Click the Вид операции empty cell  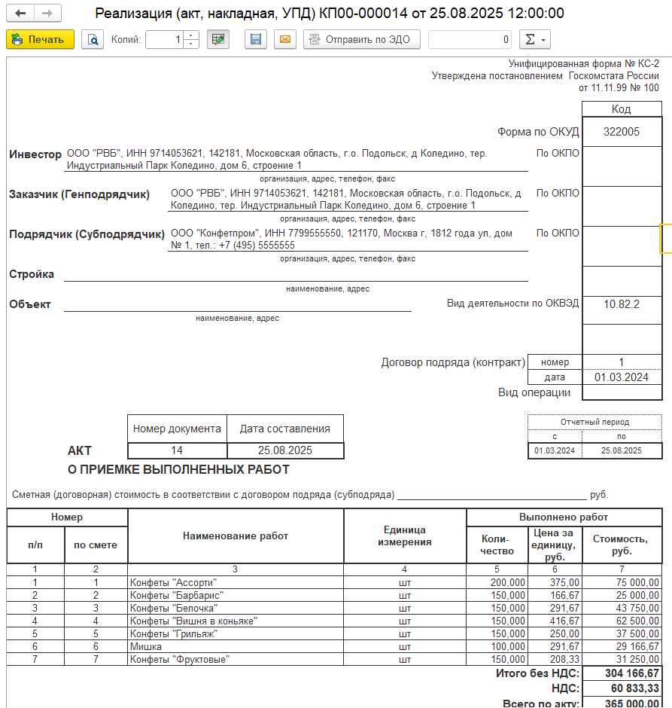pyautogui.click(x=622, y=392)
